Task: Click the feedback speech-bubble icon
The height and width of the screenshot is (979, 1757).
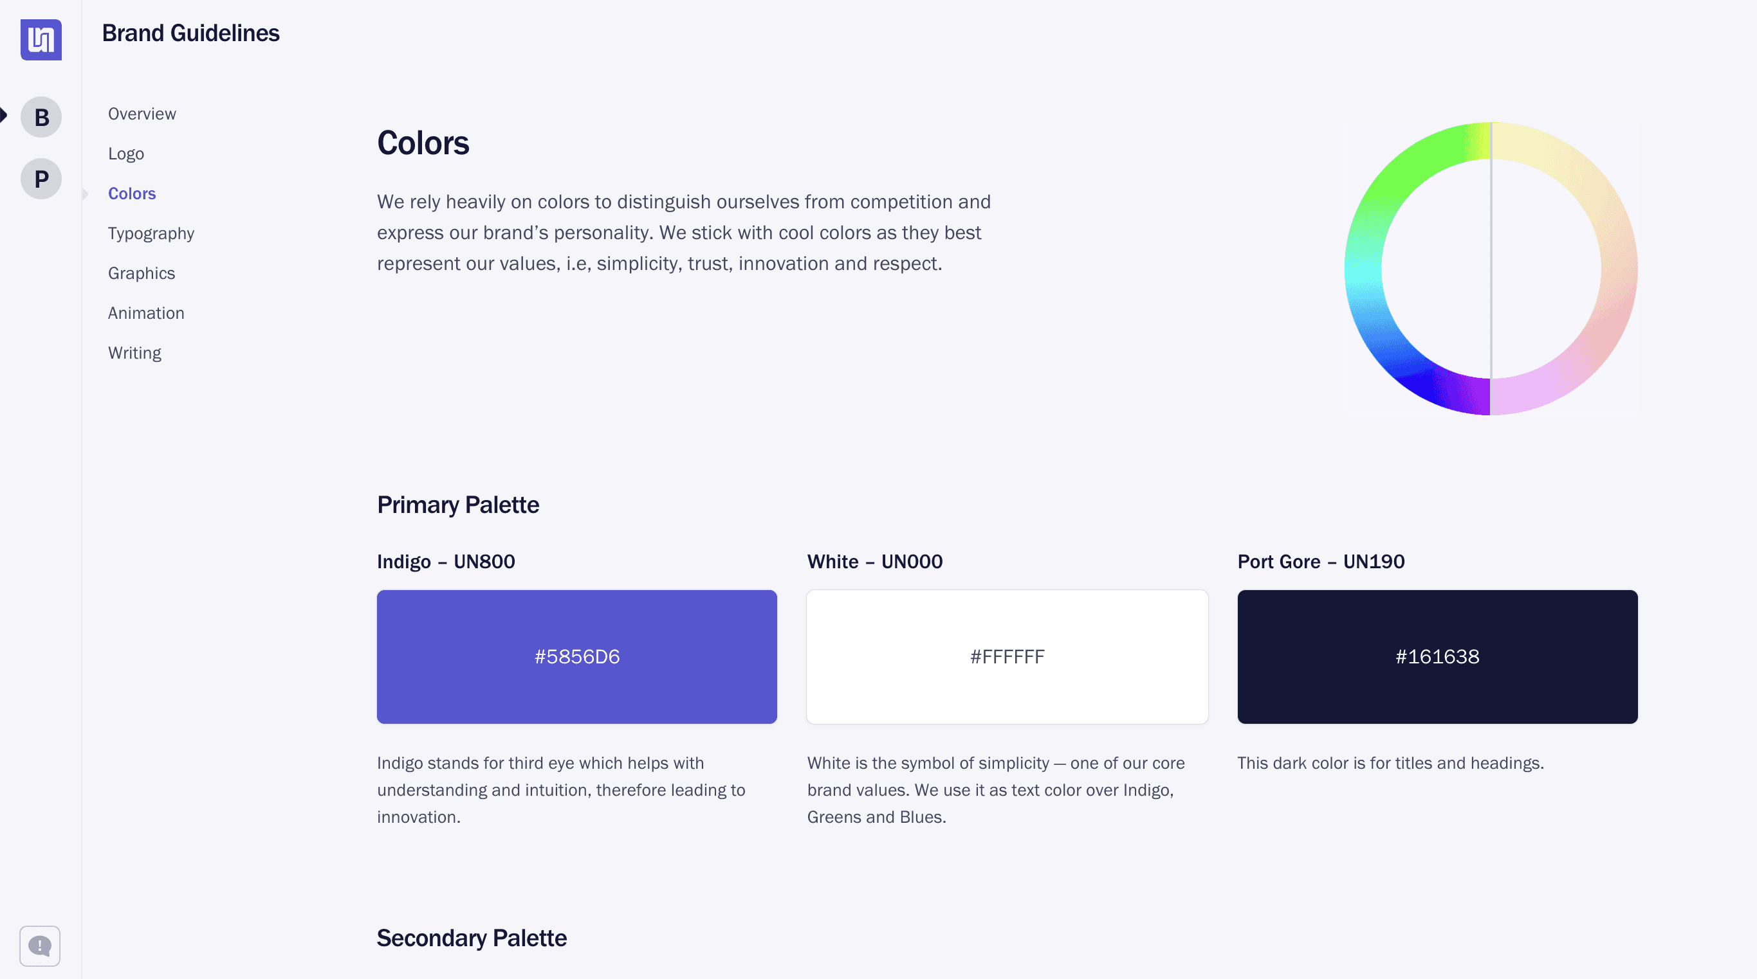Action: [x=39, y=946]
